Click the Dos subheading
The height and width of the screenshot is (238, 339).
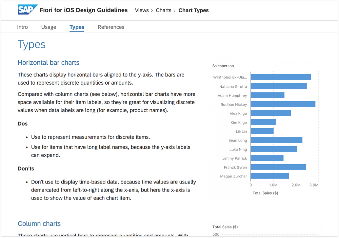click(x=23, y=124)
